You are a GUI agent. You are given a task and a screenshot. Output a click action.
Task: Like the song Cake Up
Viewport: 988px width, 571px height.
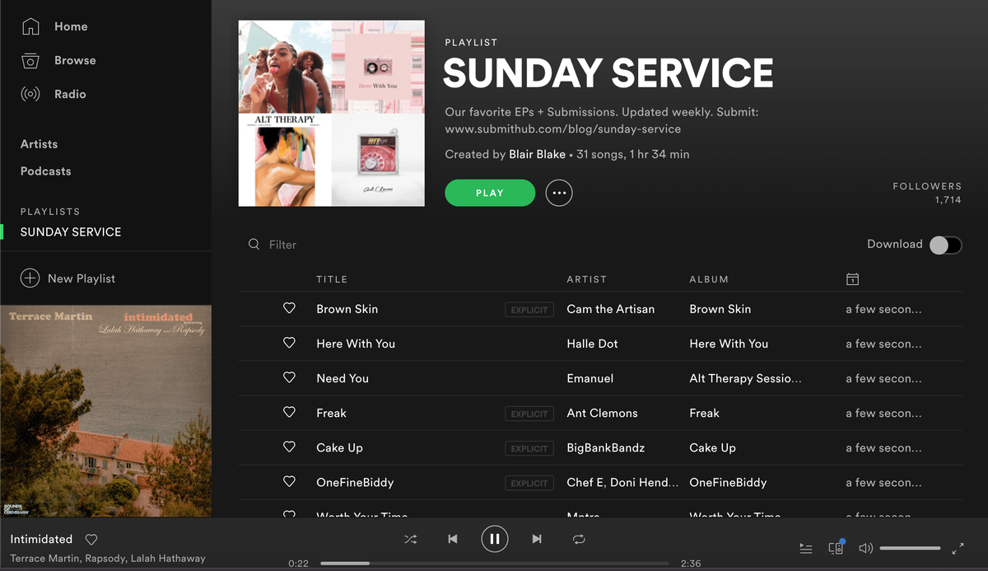(289, 447)
